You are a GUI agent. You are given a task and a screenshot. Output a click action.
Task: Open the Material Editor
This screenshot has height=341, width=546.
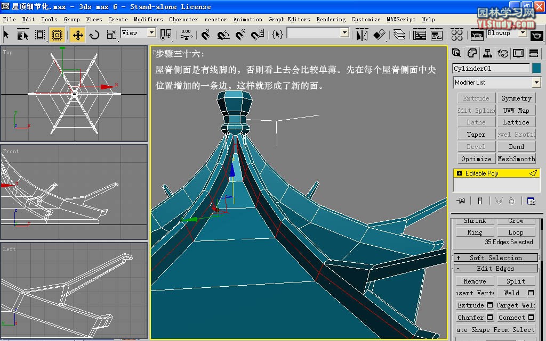point(456,35)
